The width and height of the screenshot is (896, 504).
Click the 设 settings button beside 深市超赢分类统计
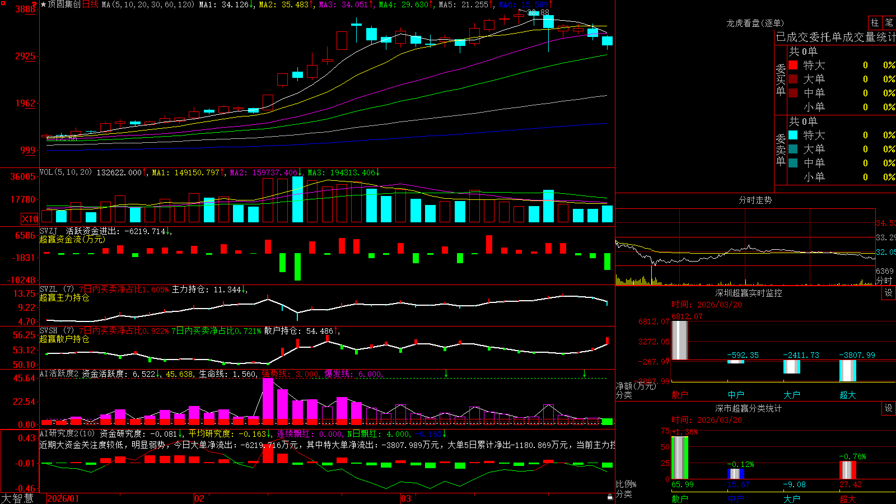pos(889,408)
